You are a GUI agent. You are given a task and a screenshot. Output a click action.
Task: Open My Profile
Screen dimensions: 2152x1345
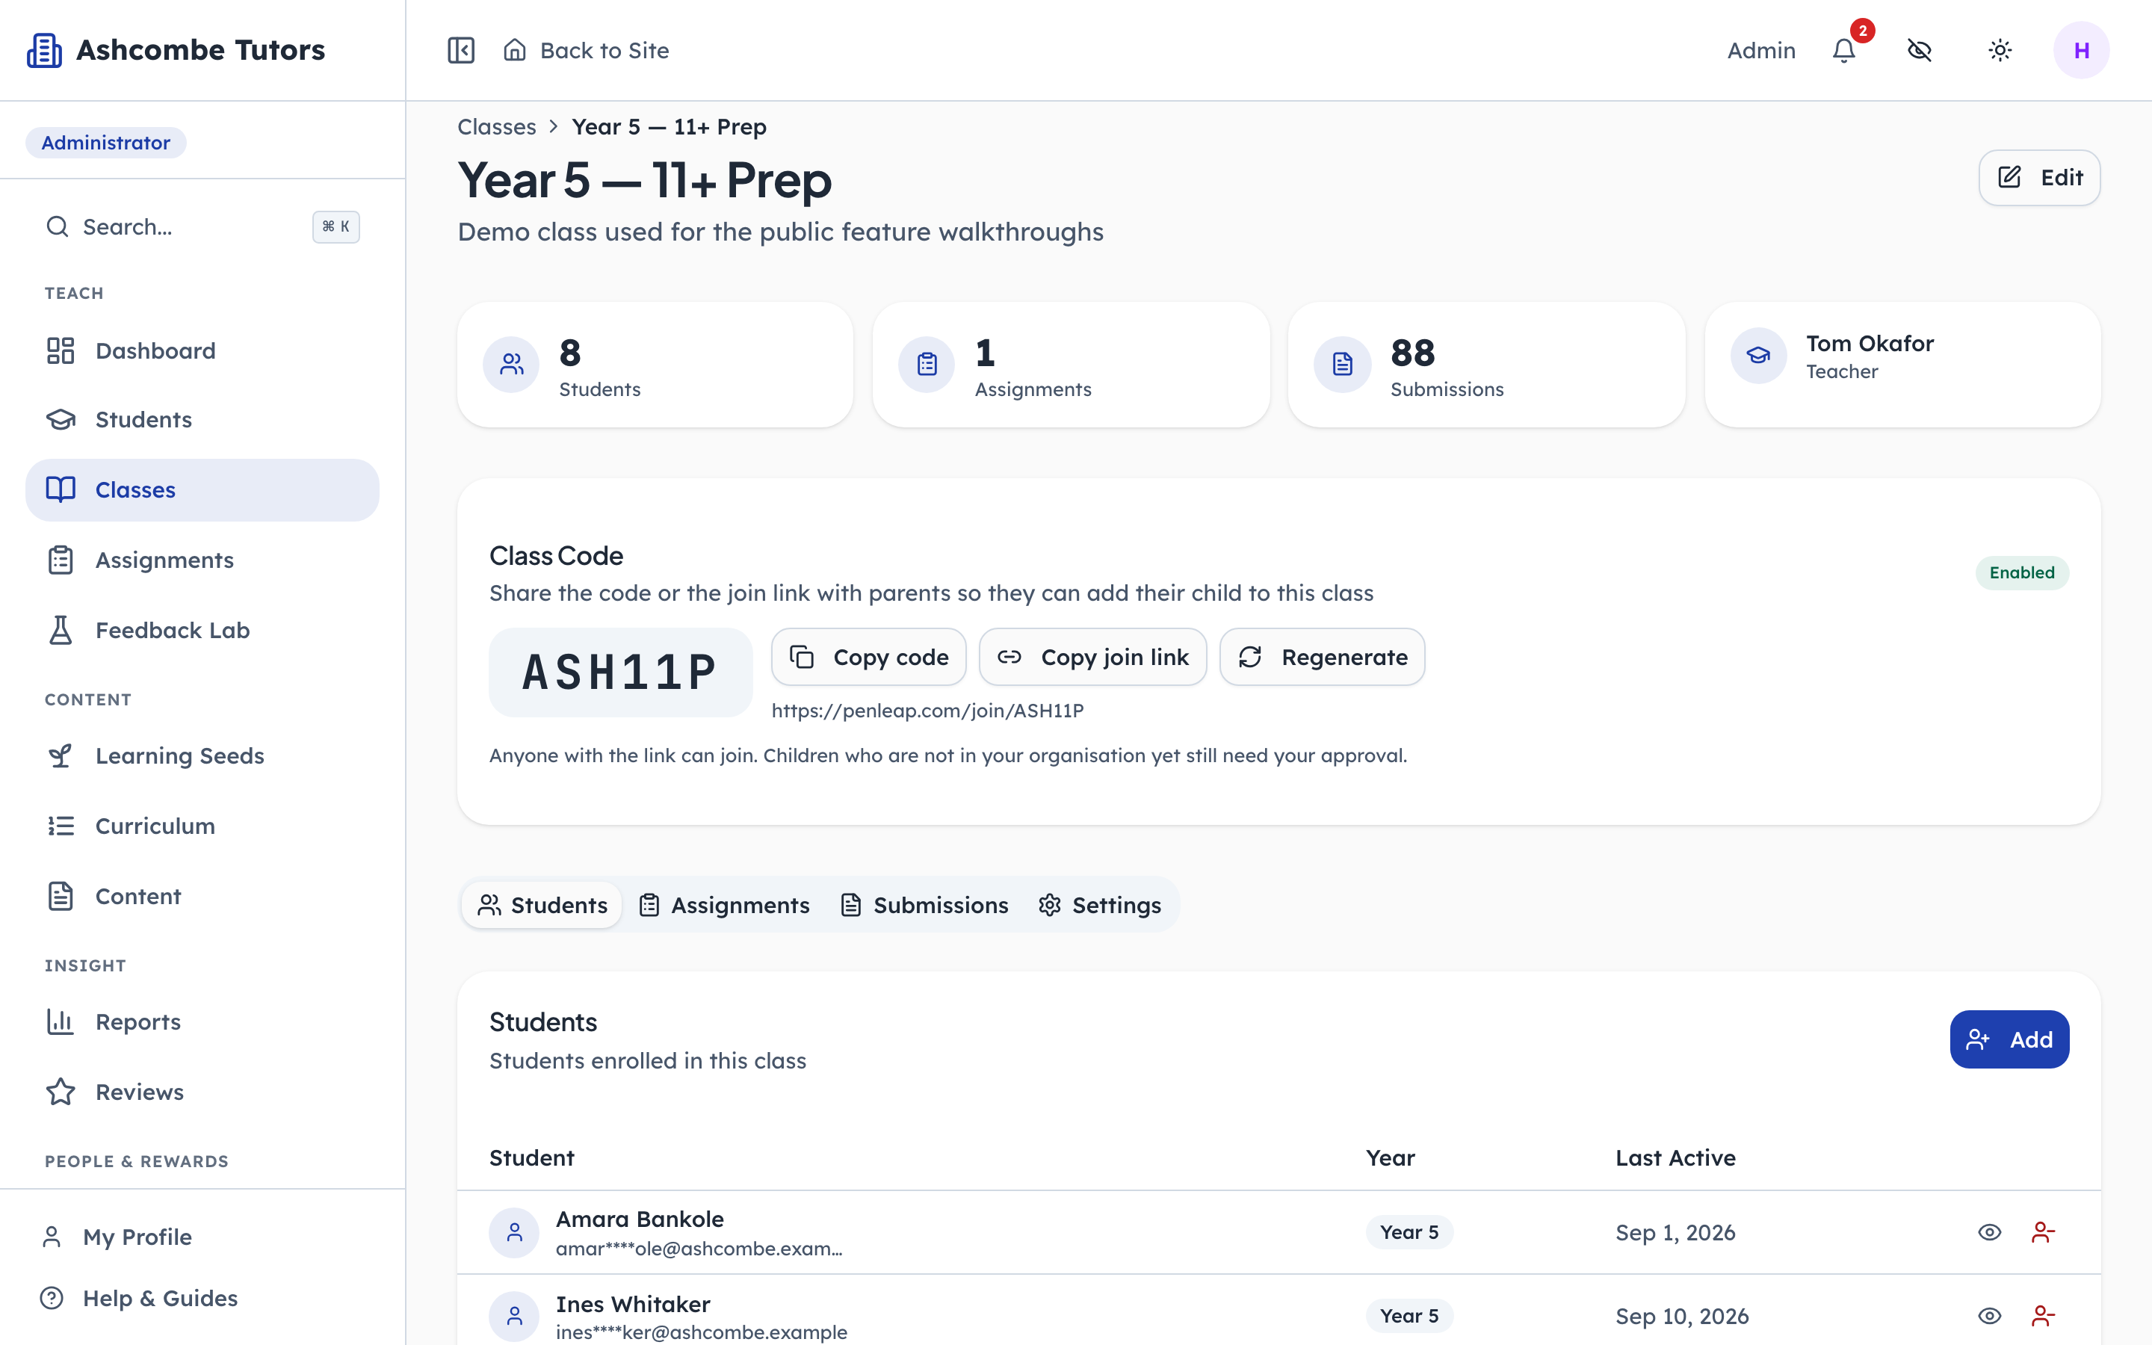(x=202, y=1237)
